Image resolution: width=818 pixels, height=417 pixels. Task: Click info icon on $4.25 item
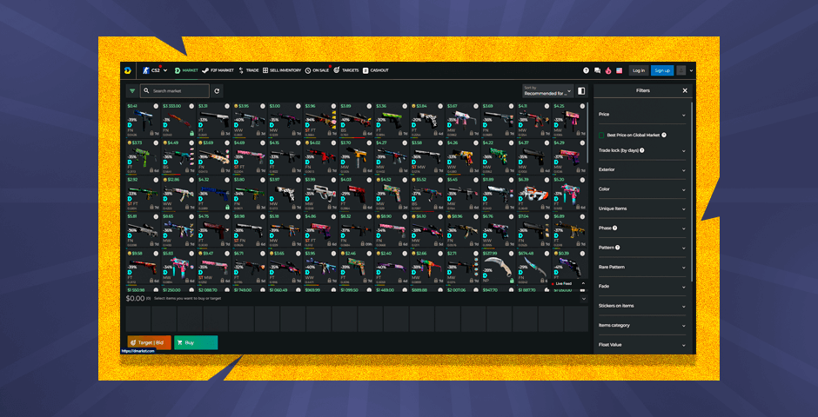(583, 106)
